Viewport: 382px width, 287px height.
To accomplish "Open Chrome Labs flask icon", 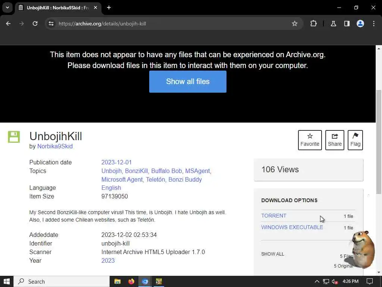I will 334,24.
